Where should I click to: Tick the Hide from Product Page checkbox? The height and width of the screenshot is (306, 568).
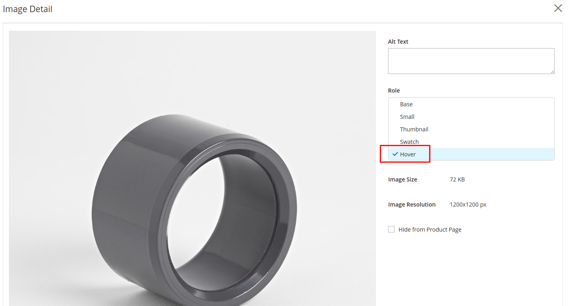pos(391,229)
